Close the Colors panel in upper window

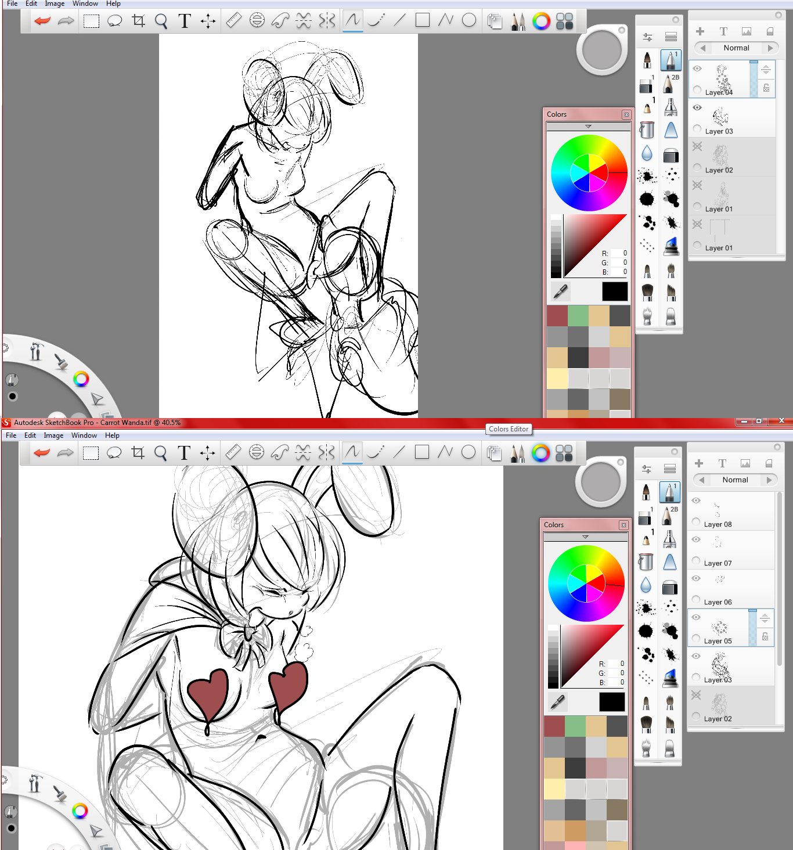pos(626,115)
